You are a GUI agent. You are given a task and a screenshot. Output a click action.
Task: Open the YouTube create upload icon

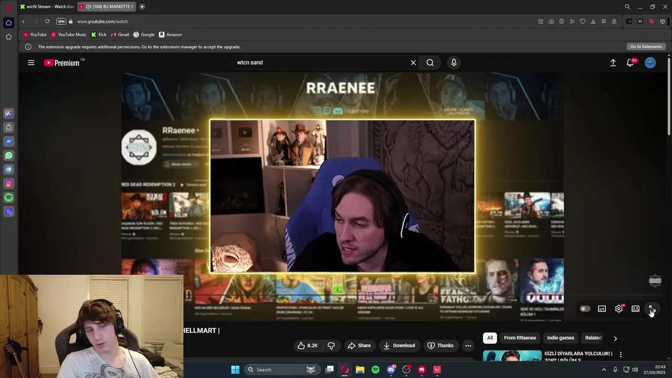pos(613,62)
